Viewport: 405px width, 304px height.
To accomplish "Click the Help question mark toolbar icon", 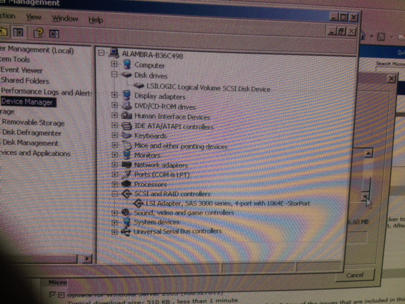I will pos(38,33).
